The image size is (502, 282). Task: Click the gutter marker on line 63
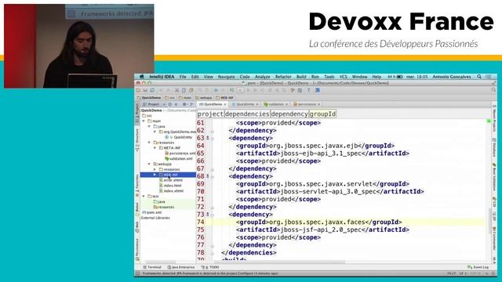tap(207, 138)
